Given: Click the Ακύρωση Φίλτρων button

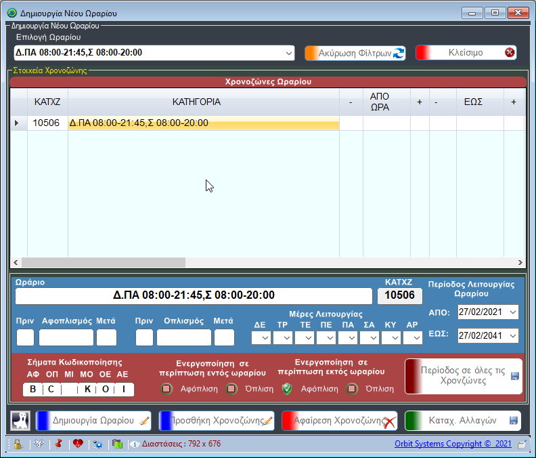Looking at the screenshot, I should [355, 53].
